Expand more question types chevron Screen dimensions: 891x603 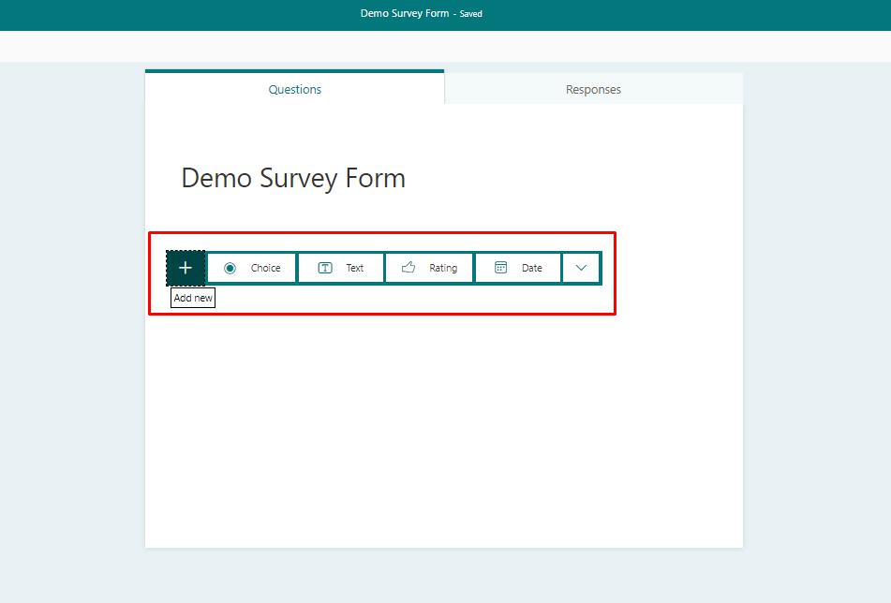(581, 268)
